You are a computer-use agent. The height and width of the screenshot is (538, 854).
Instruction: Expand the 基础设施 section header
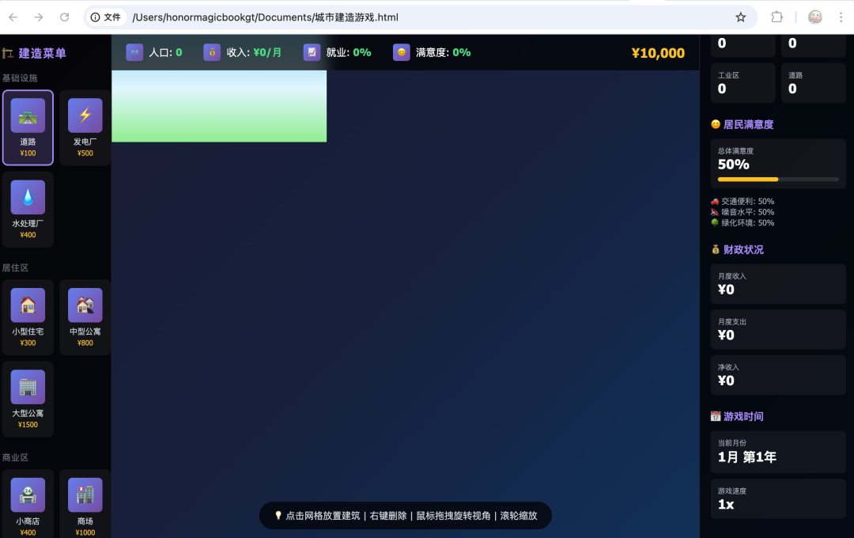point(18,78)
